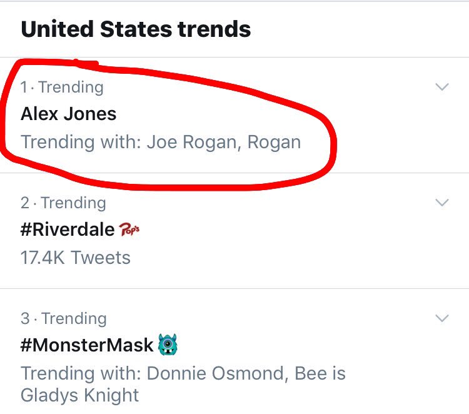Open the Alex Jones trend
Image resolution: width=469 pixels, height=414 pixels.
coord(69,114)
